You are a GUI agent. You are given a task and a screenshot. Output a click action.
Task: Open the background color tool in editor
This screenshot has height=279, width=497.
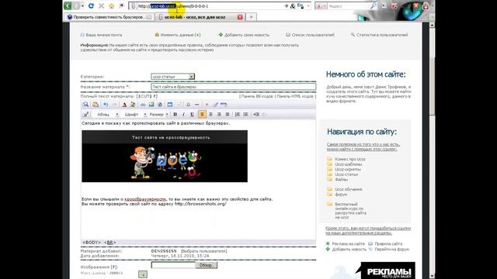[133, 105]
